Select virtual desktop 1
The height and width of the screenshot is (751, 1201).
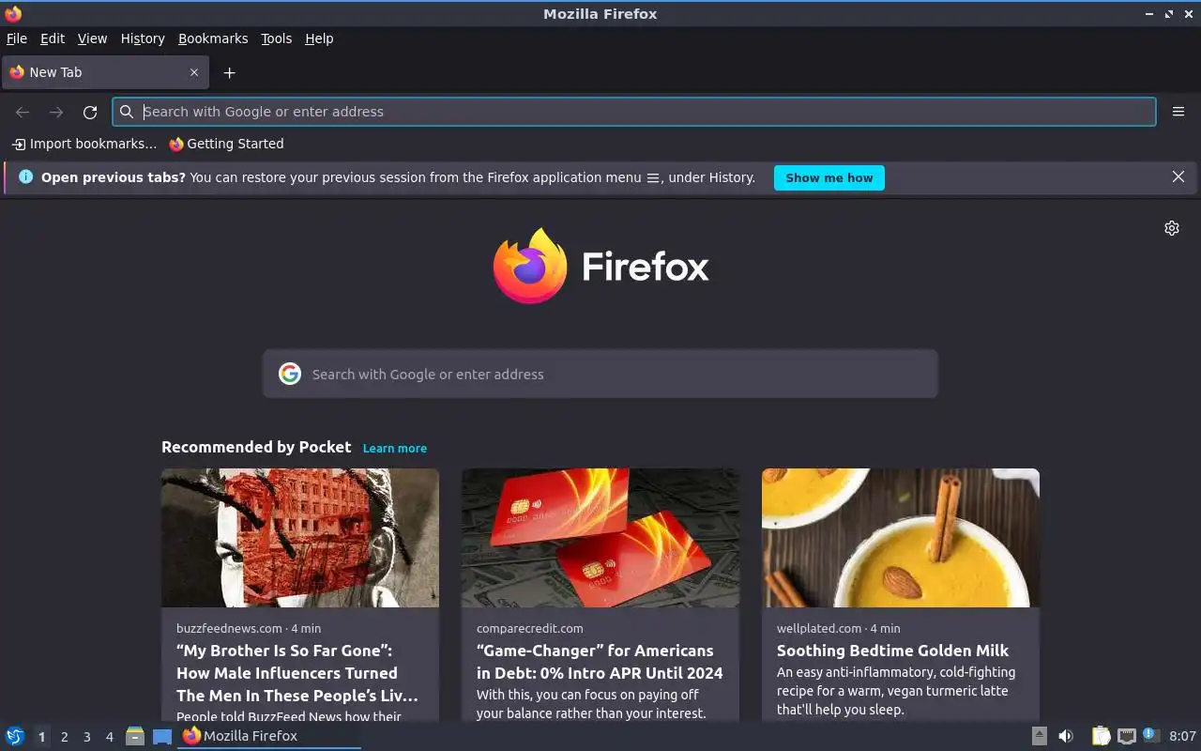41,737
